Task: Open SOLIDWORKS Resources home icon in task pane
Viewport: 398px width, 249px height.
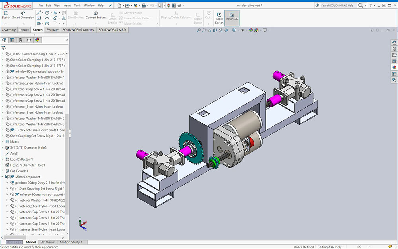Action: [394, 43]
